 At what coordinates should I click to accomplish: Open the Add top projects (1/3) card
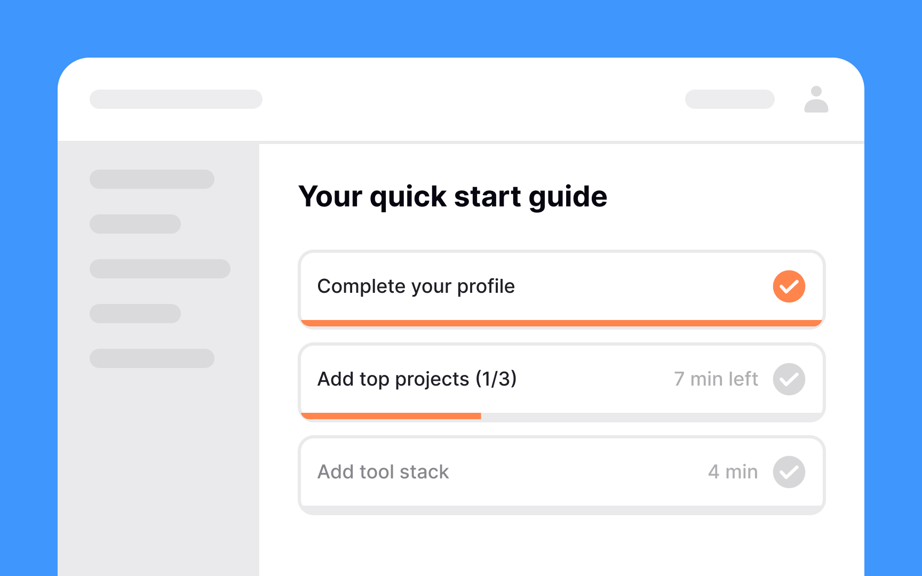point(561,382)
